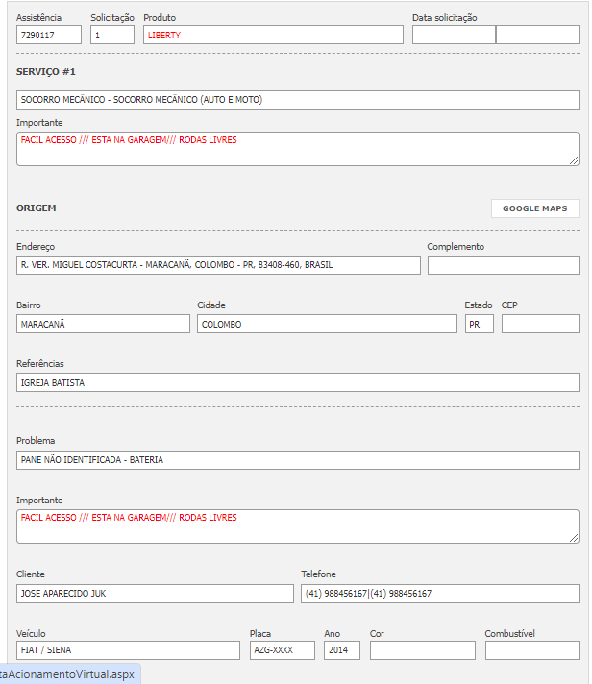Focus the Complemento field

pyautogui.click(x=503, y=265)
